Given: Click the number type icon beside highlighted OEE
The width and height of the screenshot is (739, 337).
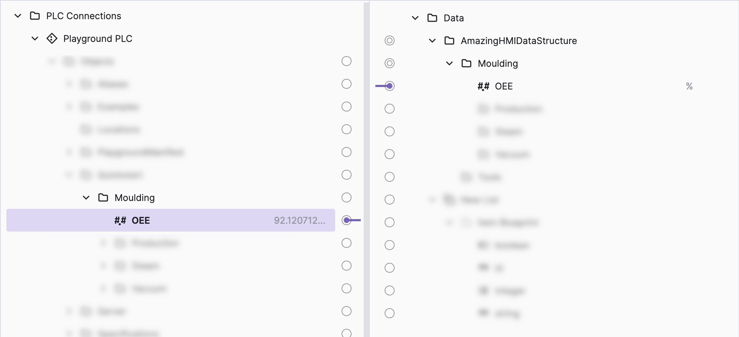Looking at the screenshot, I should click(120, 221).
